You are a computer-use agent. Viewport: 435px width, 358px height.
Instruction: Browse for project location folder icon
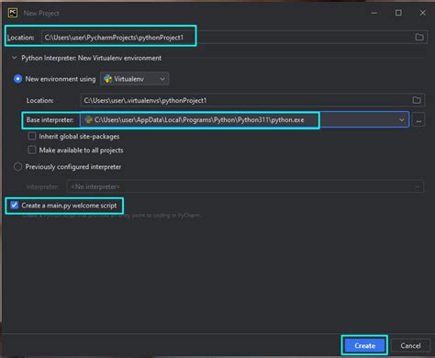point(419,37)
